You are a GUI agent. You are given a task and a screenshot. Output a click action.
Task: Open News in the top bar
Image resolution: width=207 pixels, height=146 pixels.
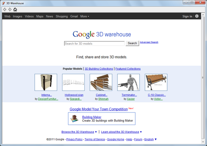pyautogui.click(x=49, y=16)
